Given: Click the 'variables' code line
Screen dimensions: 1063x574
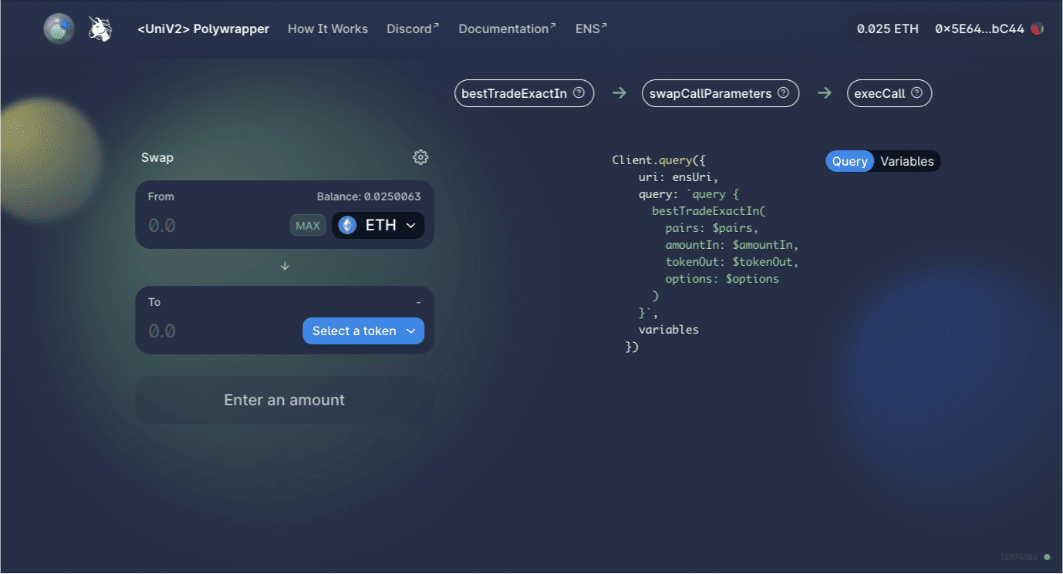Looking at the screenshot, I should coord(669,330).
